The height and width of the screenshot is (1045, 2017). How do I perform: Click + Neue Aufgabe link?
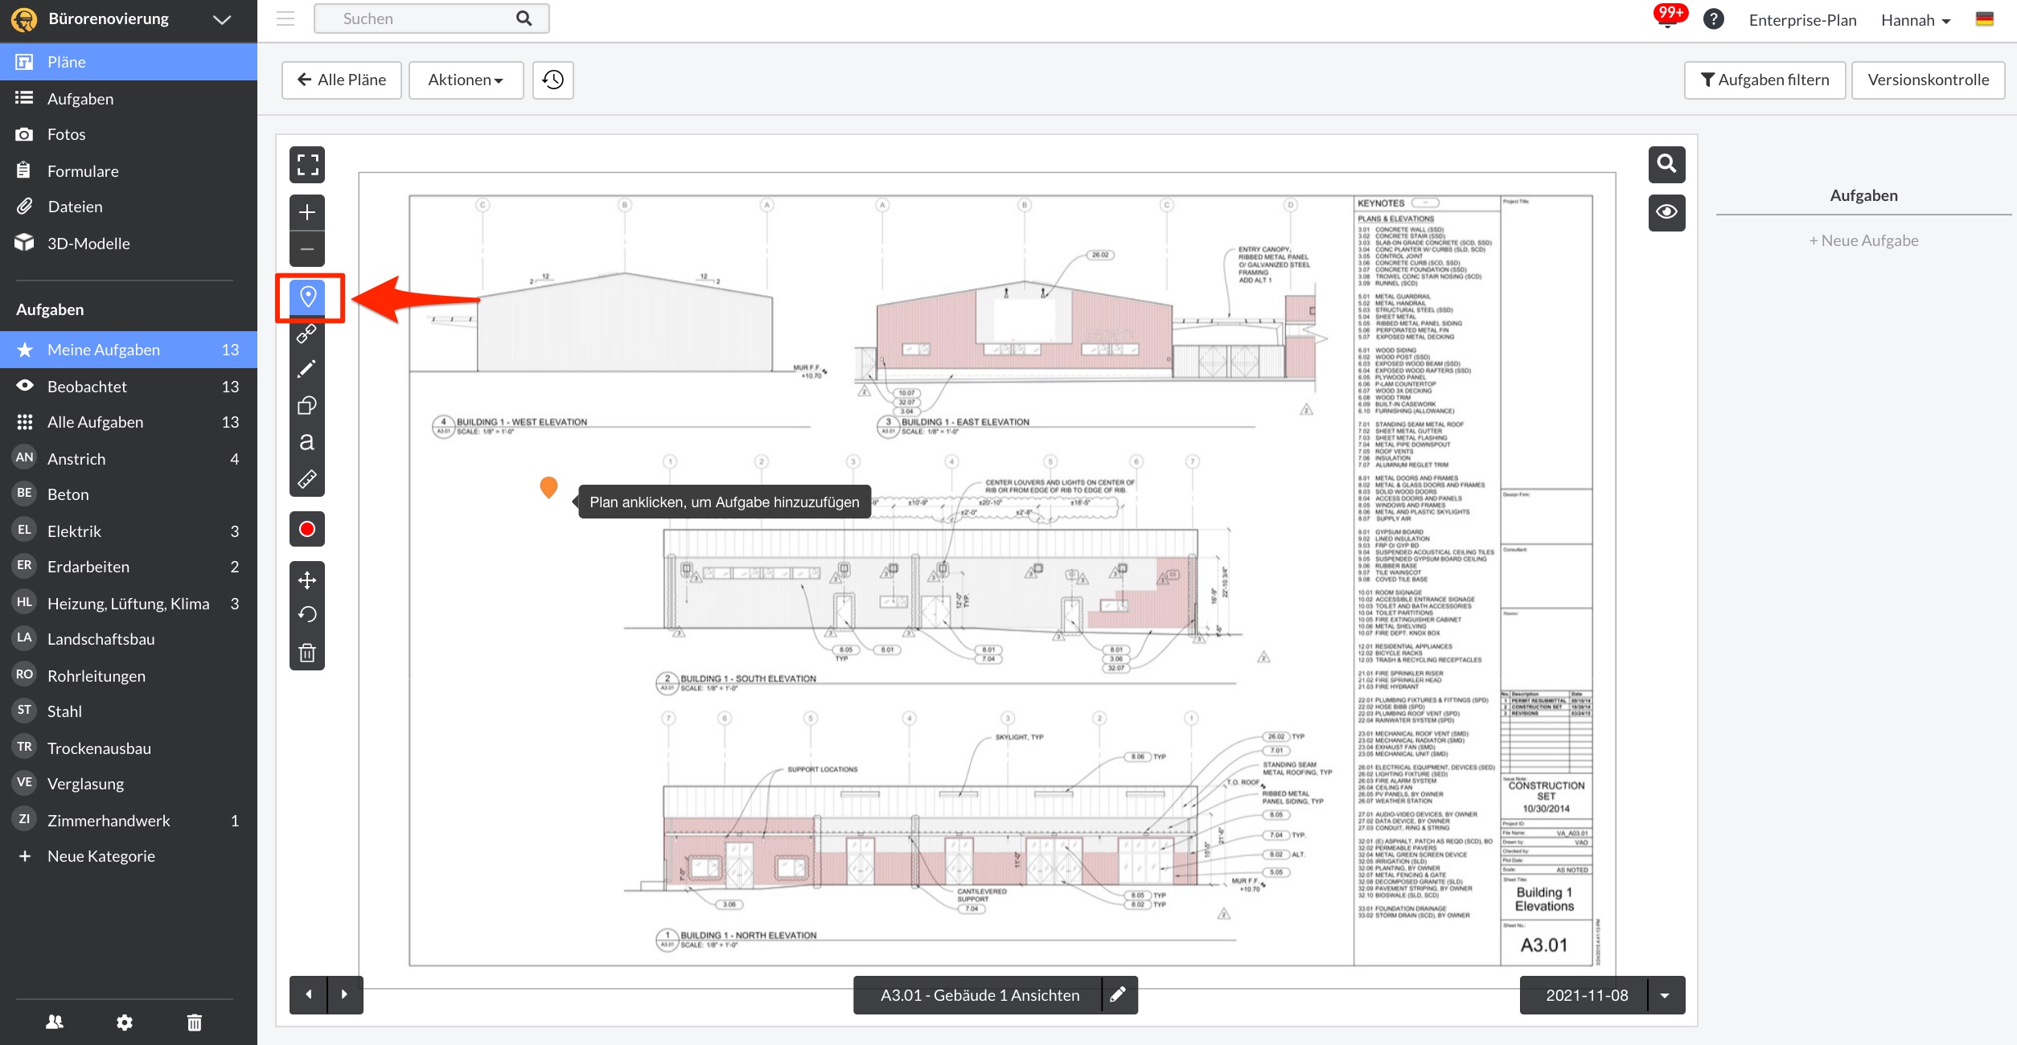coord(1863,240)
